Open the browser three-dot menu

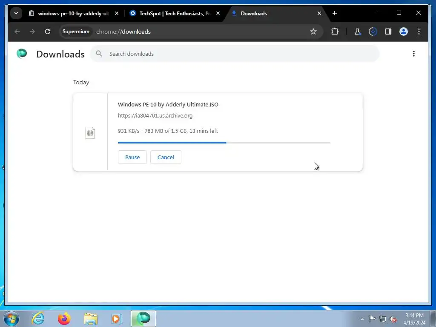(x=419, y=32)
